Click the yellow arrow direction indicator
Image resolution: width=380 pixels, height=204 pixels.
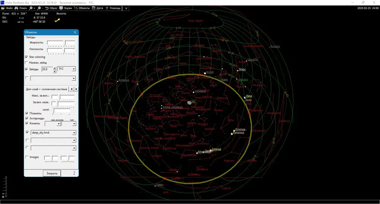[57, 20]
